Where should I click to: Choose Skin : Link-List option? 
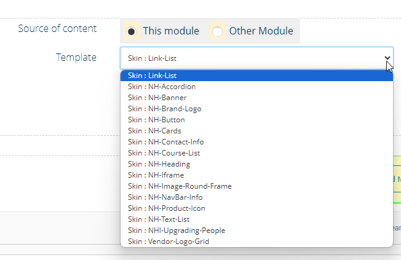pos(153,76)
